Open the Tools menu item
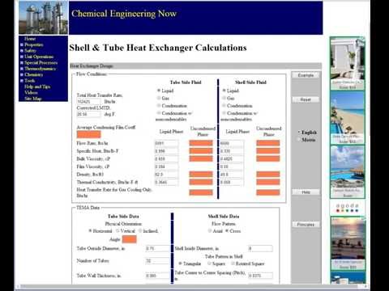The image size is (389, 291). tap(29, 81)
